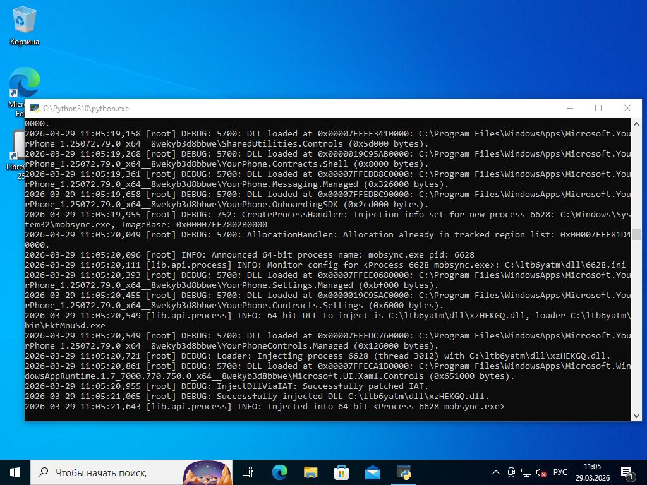Image resolution: width=647 pixels, height=485 pixels.
Task: Click the taskbar search box
Action: 107,472
